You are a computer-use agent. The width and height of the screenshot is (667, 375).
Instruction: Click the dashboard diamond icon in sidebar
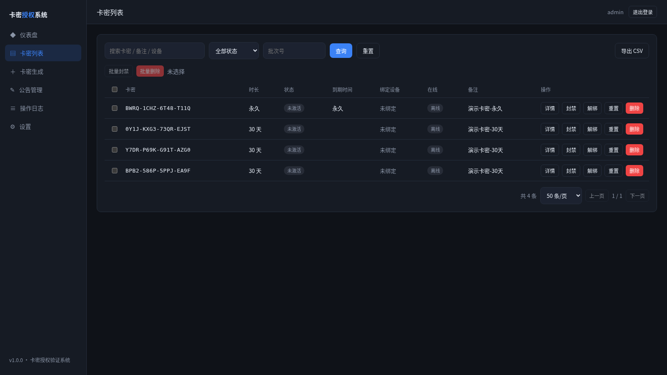pyautogui.click(x=13, y=35)
